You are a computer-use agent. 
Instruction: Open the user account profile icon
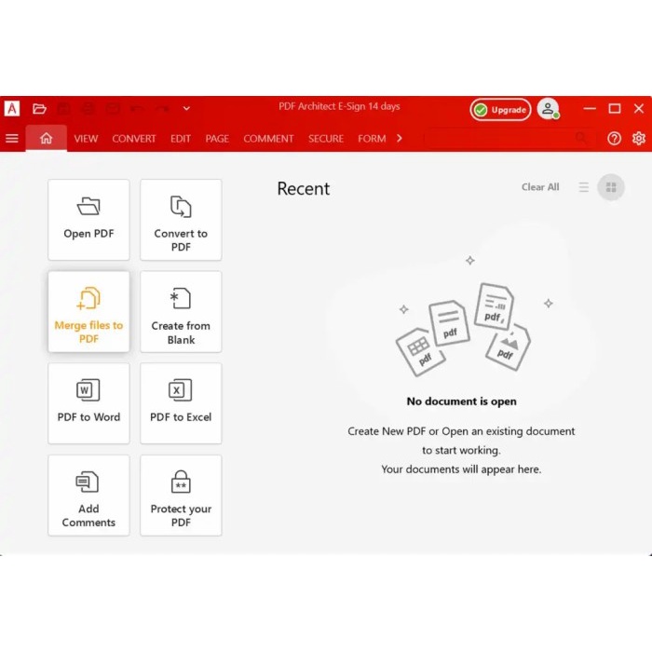(x=548, y=109)
